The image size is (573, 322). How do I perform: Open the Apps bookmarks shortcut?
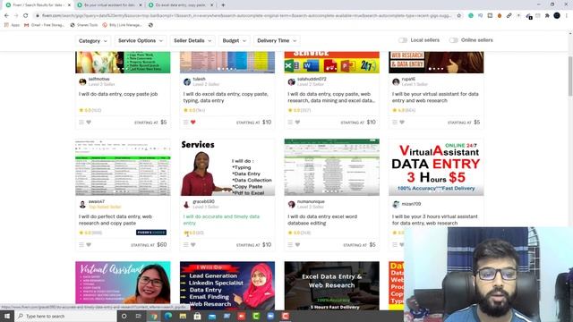click(x=12, y=25)
